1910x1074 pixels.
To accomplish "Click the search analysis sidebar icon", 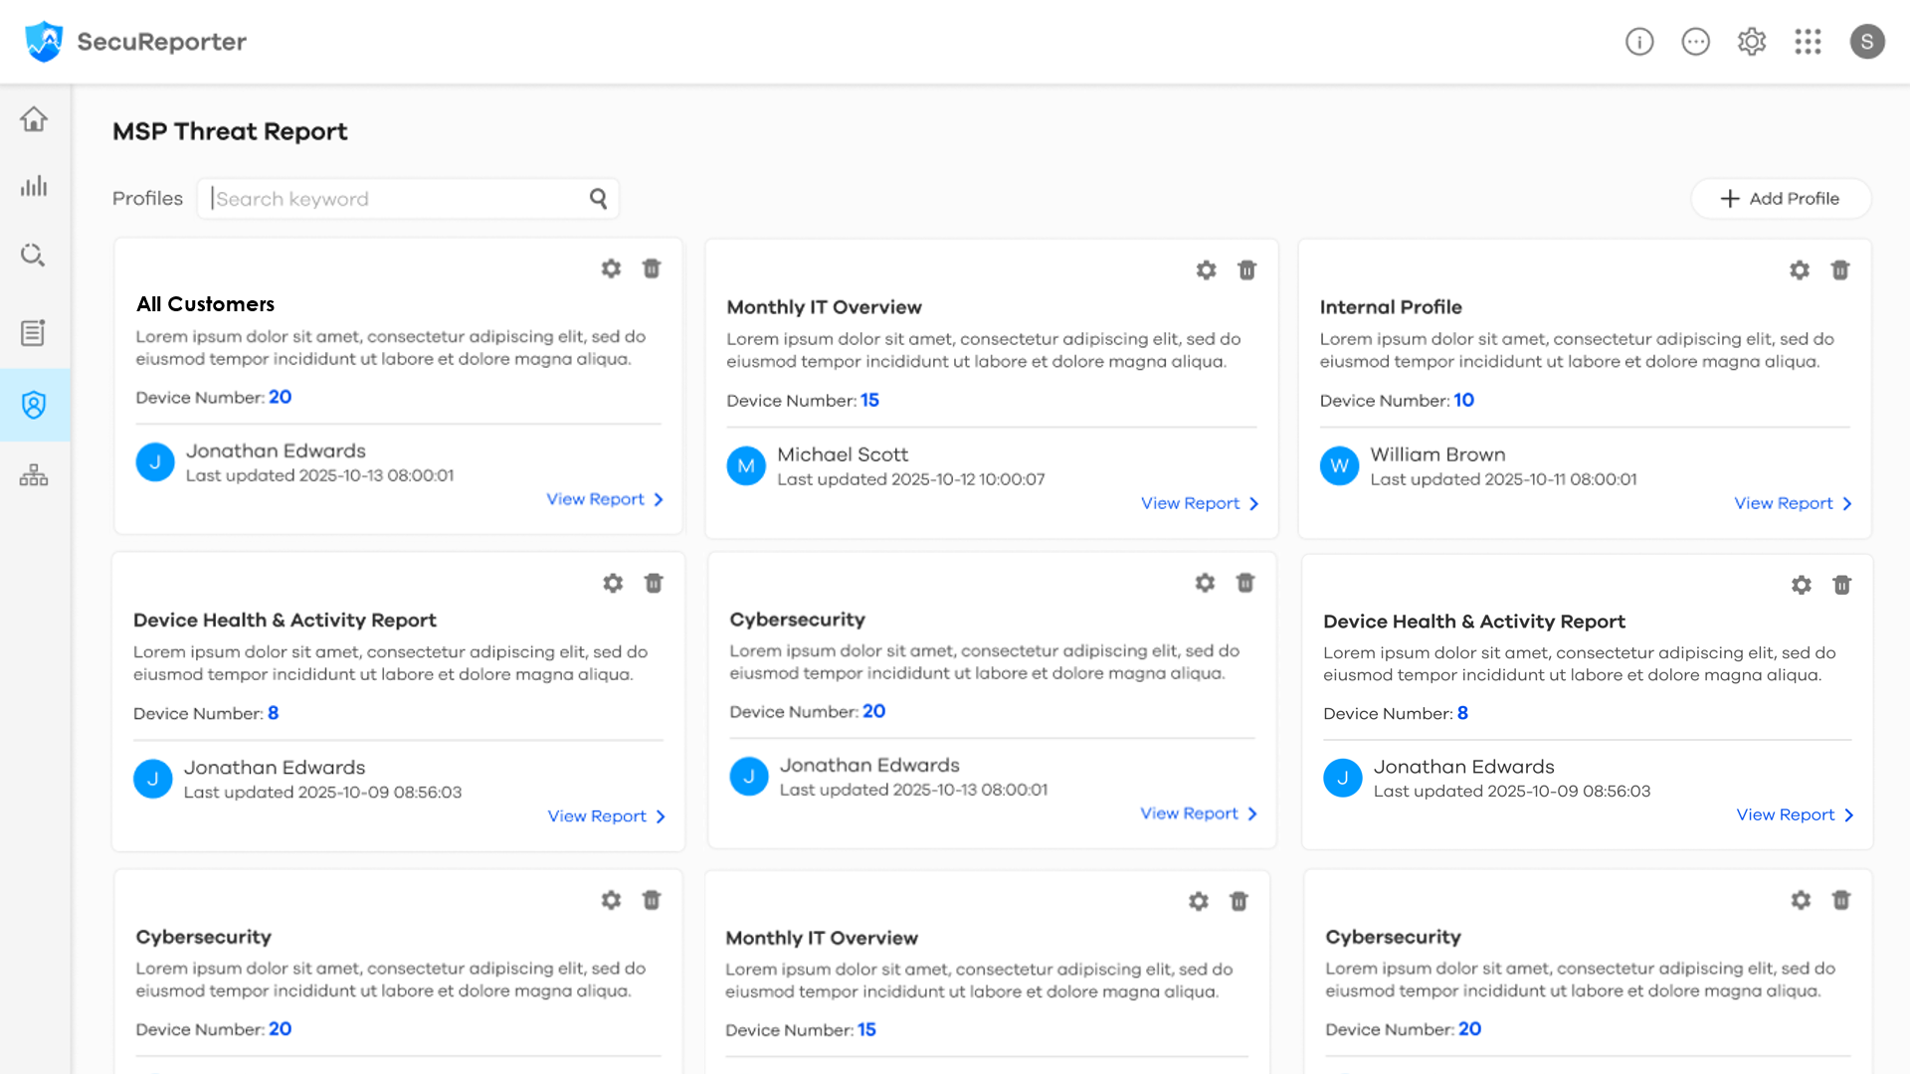I will (x=34, y=256).
